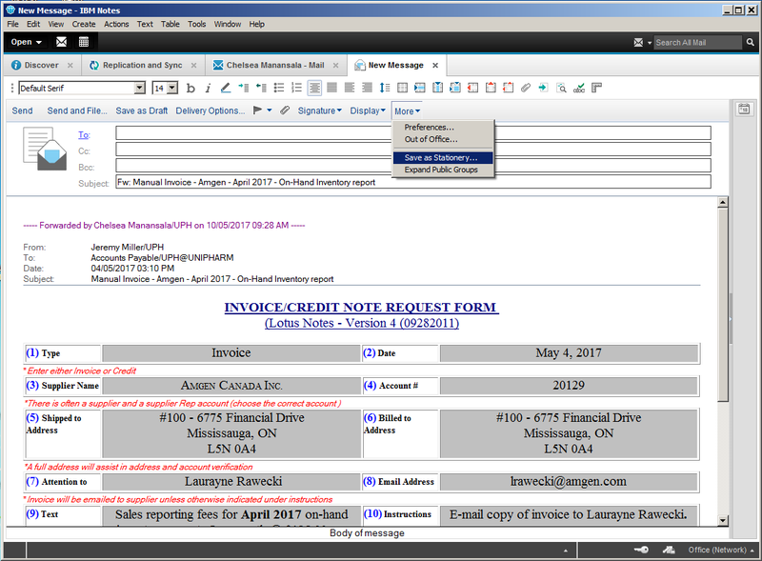The width and height of the screenshot is (762, 561).
Task: Click the message body scroll up arrow
Action: click(723, 202)
